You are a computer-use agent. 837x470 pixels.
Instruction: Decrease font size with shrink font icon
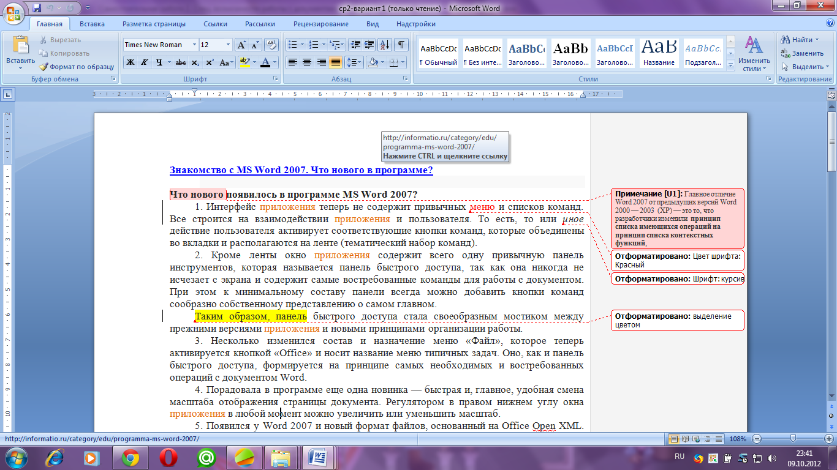[x=255, y=45]
